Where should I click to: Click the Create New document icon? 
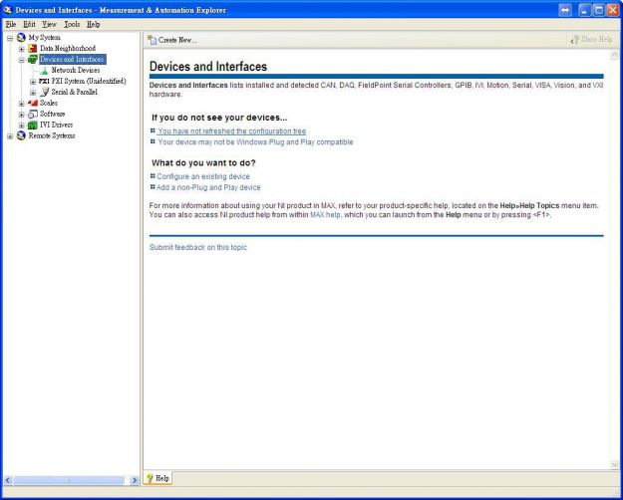(152, 40)
